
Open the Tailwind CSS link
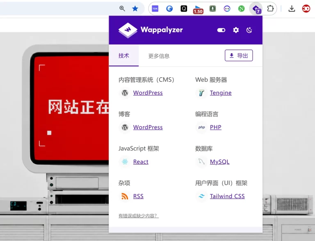tap(227, 196)
